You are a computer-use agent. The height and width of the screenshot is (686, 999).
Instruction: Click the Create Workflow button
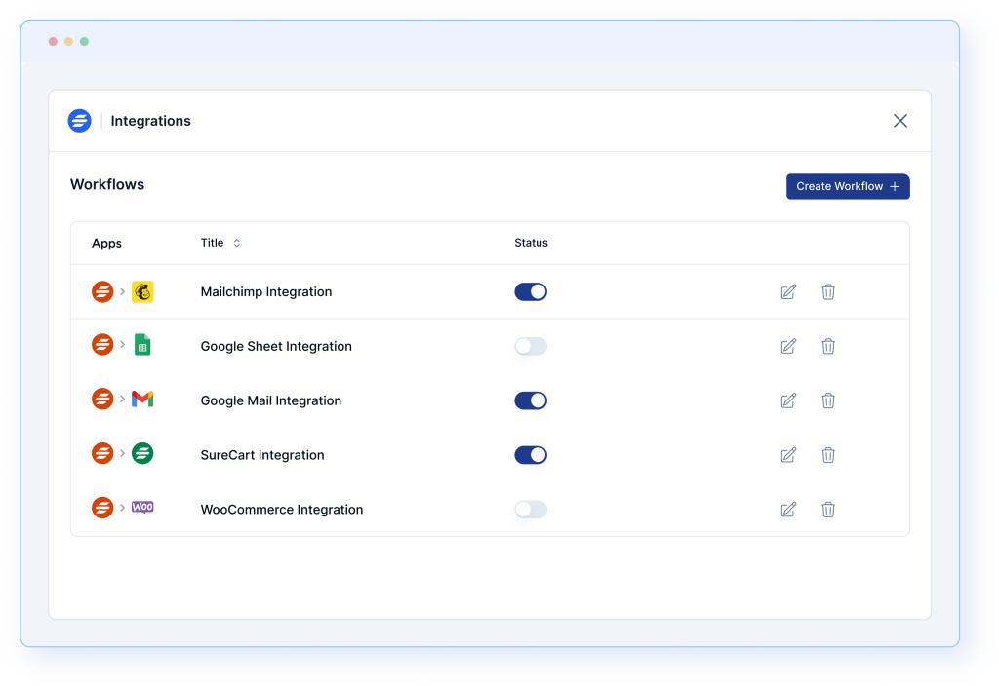(x=848, y=186)
